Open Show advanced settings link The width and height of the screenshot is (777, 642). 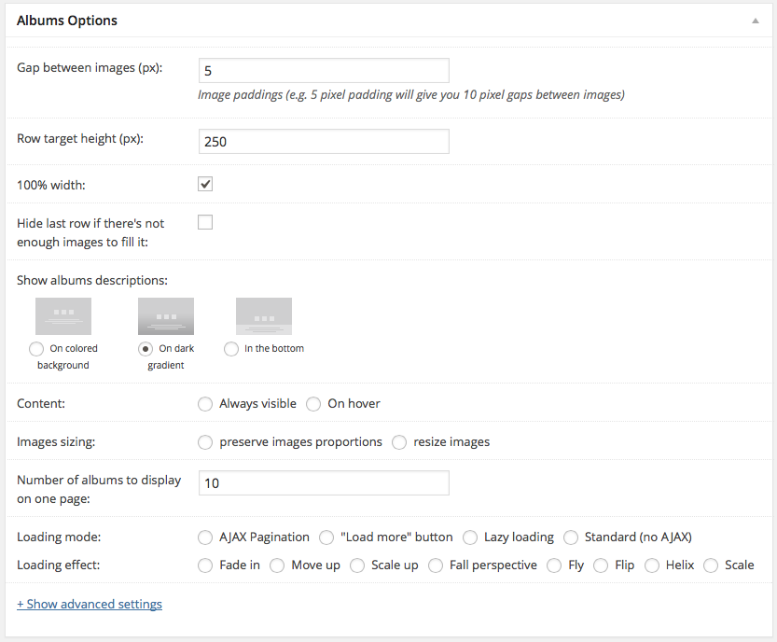coord(90,605)
